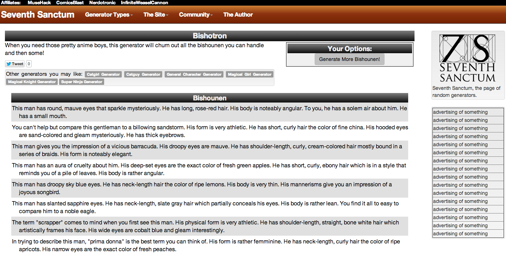Viewport: 506px width, 254px height.
Task: Click the "scrapper" description paragraph
Action: tap(210, 226)
